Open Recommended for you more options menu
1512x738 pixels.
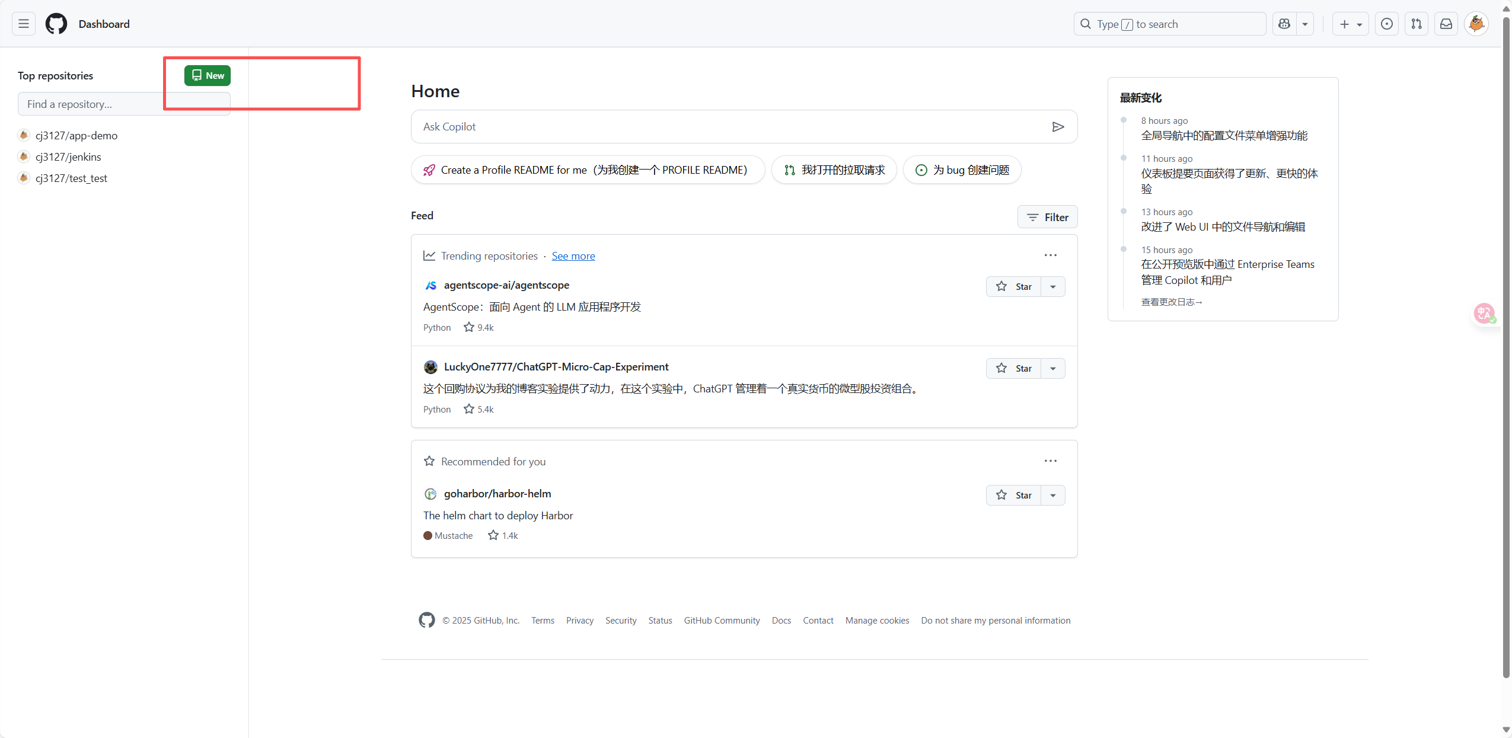point(1050,461)
